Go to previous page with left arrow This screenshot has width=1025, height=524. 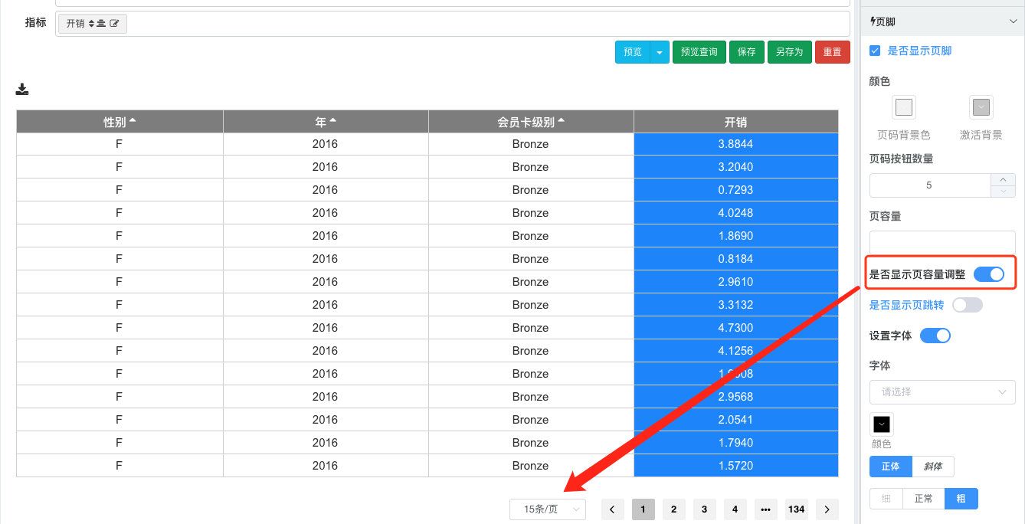coord(612,509)
